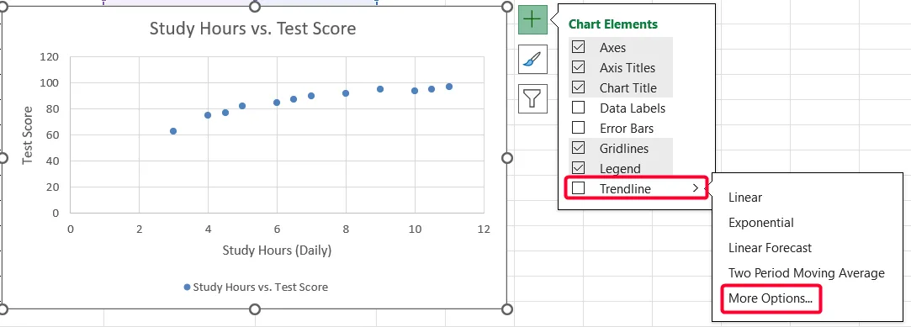Uncheck the Legend checkbox
The width and height of the screenshot is (911, 327).
pyautogui.click(x=578, y=168)
